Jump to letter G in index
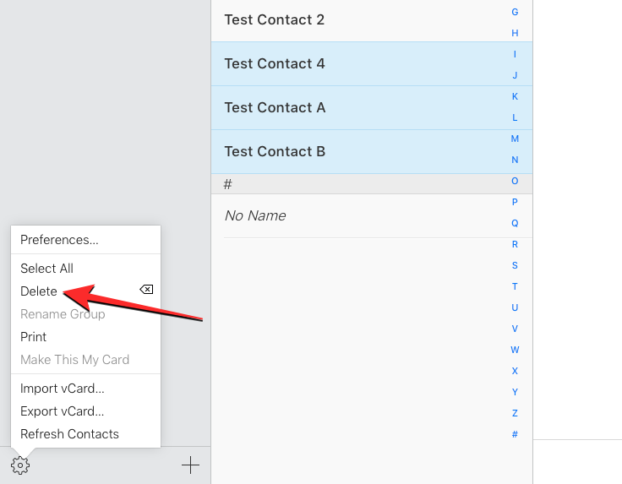The height and width of the screenshot is (484, 622). [x=515, y=12]
